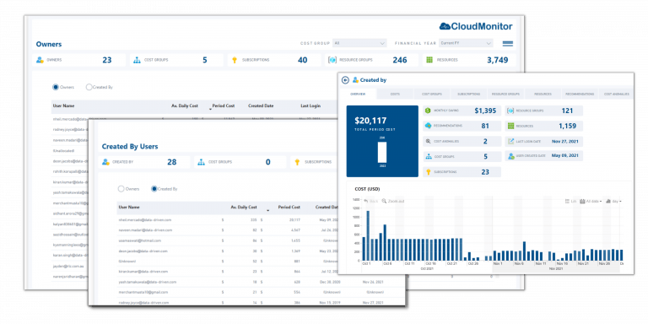Click the user icon next to Created by title
The width and height of the screenshot is (648, 324).
[x=355, y=80]
